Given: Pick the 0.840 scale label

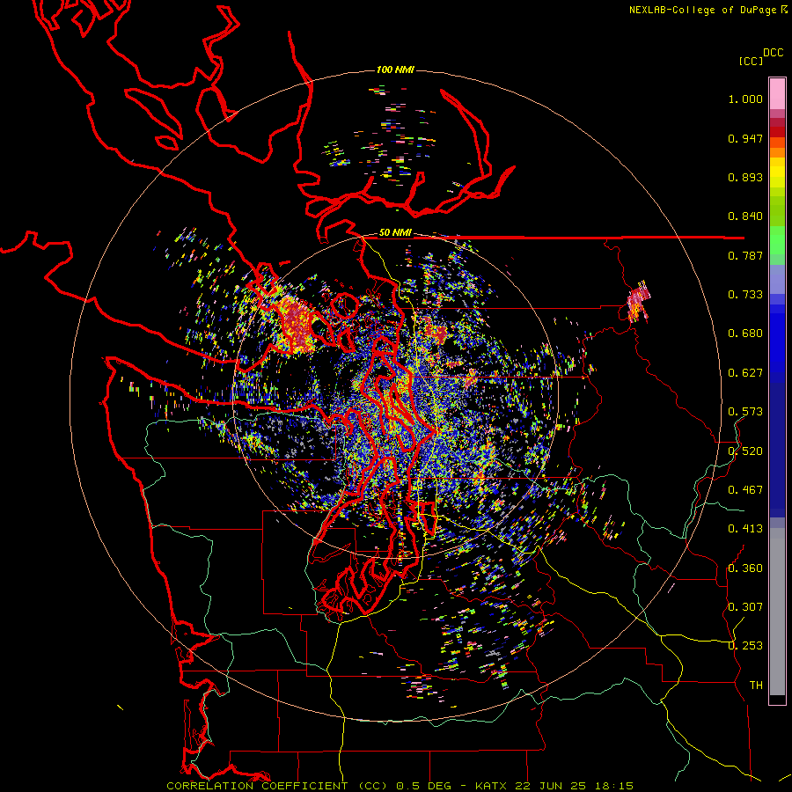Looking at the screenshot, I should (745, 216).
